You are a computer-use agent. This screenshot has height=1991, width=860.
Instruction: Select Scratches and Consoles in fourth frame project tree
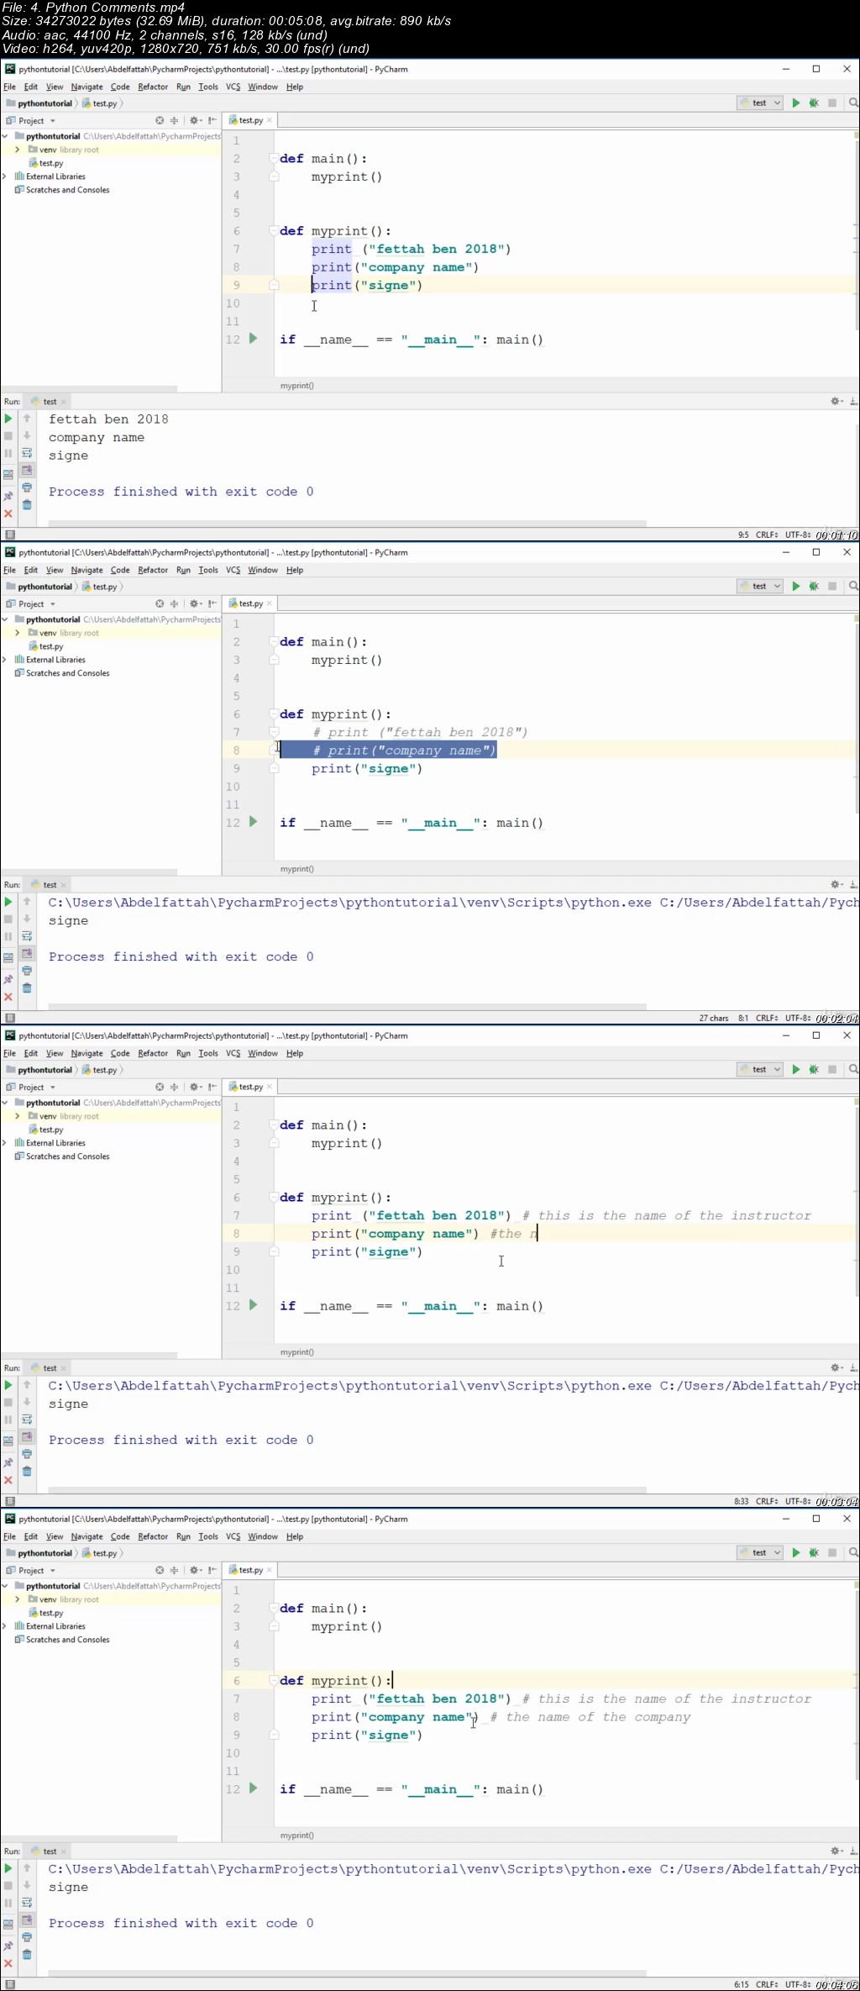(x=62, y=1640)
